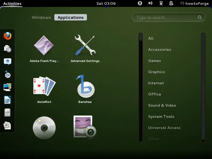
Task: Launch Banshee from the application grid
Action: [85, 89]
